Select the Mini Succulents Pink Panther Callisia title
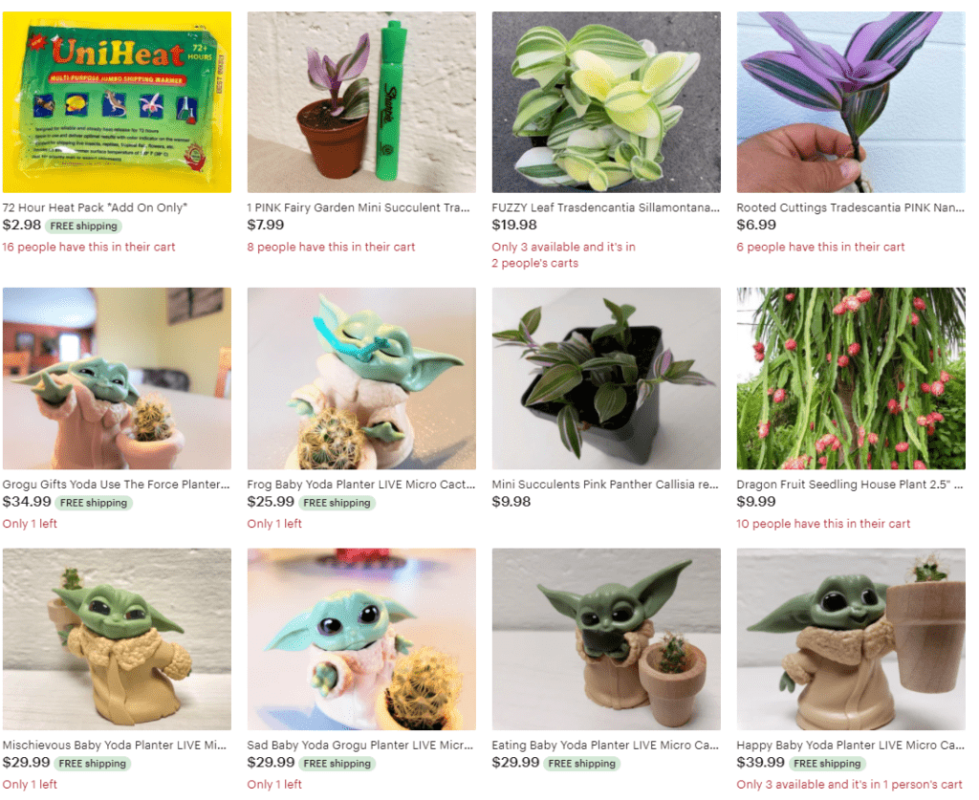This screenshot has height=800, width=979. click(x=605, y=485)
